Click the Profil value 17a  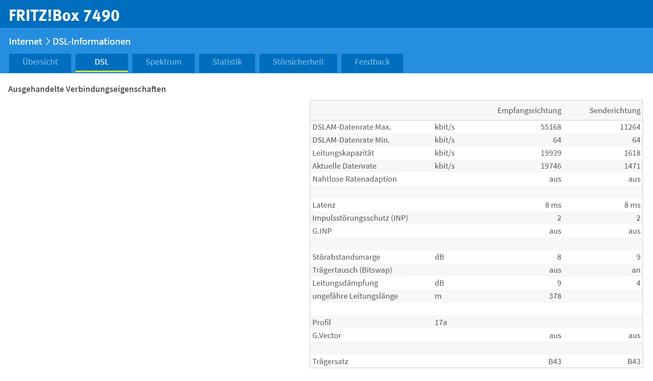point(440,322)
